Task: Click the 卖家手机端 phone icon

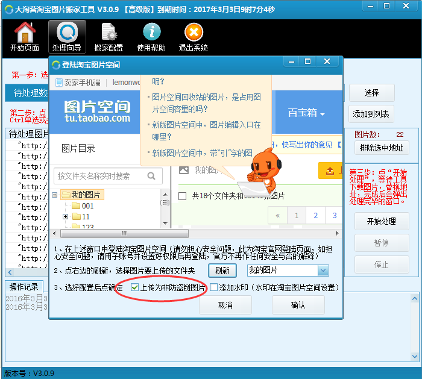Action: click(x=59, y=83)
